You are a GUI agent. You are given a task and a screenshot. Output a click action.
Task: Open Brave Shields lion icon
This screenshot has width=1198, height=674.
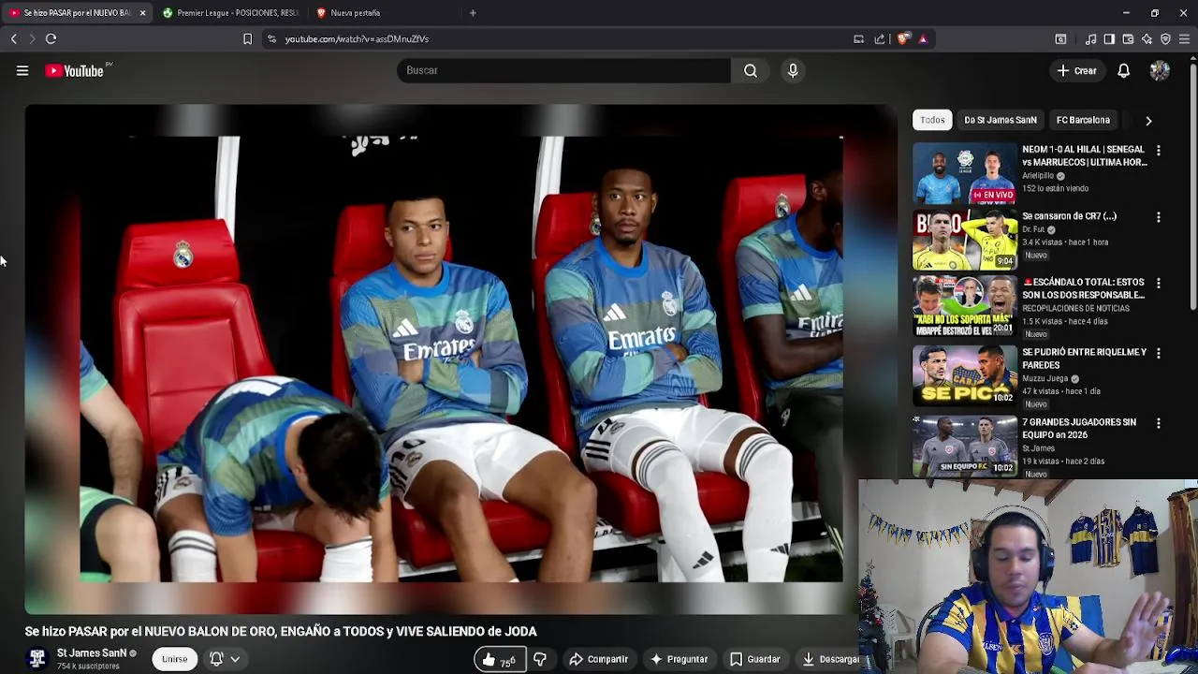click(902, 38)
